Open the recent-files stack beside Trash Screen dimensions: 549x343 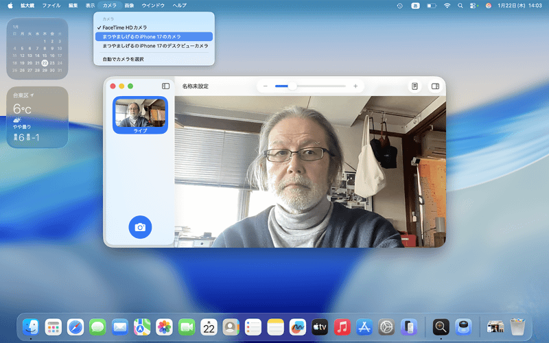495,327
